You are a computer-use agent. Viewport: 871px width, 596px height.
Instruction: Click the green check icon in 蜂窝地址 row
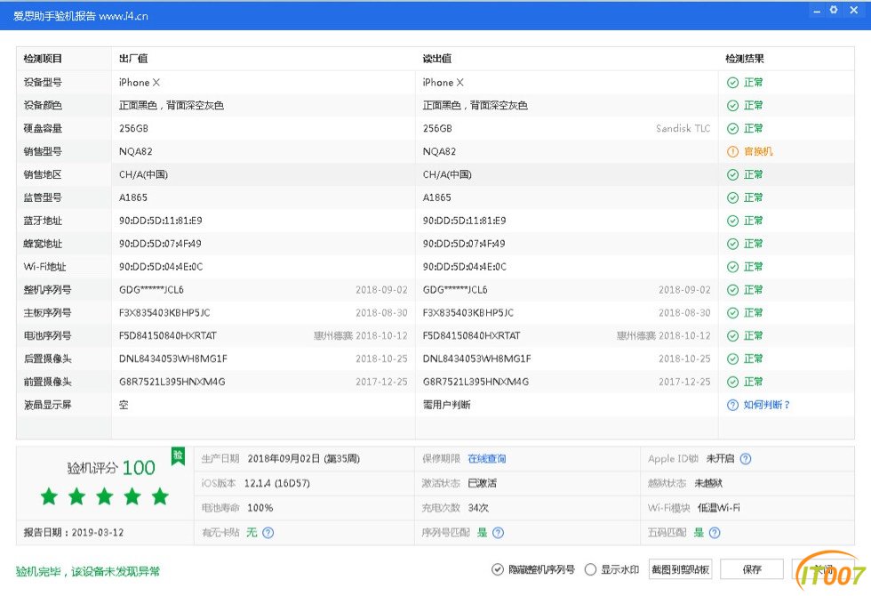pos(732,244)
